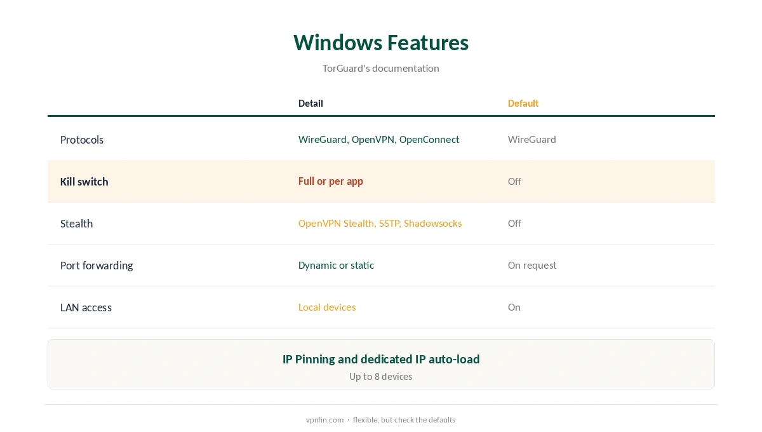Viewport: 762px width, 432px height.
Task: Click the 'Local devices' detail cell
Action: (327, 307)
